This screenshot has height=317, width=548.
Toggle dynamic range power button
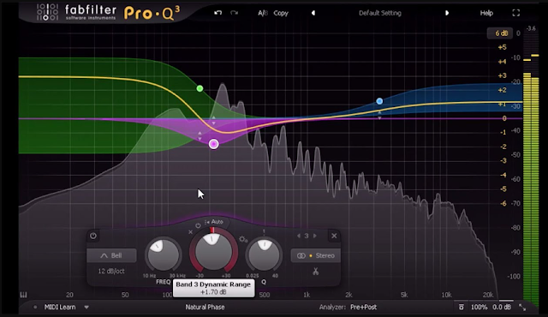pyautogui.click(x=198, y=225)
